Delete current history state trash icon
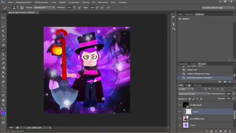 pyautogui.click(x=230, y=82)
